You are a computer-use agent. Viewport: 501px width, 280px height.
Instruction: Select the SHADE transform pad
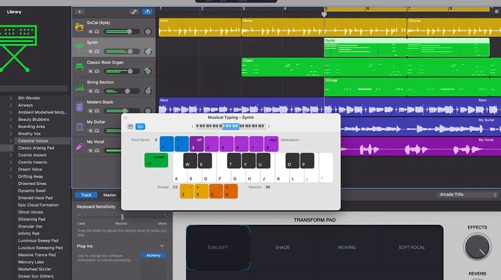click(x=282, y=248)
